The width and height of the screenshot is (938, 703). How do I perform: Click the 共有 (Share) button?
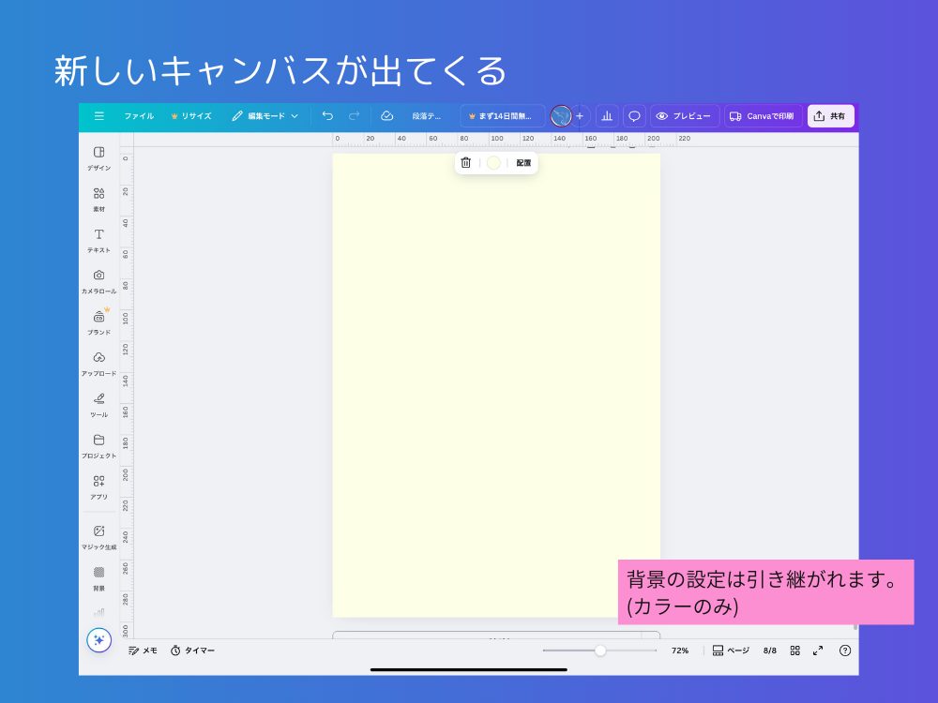point(831,115)
